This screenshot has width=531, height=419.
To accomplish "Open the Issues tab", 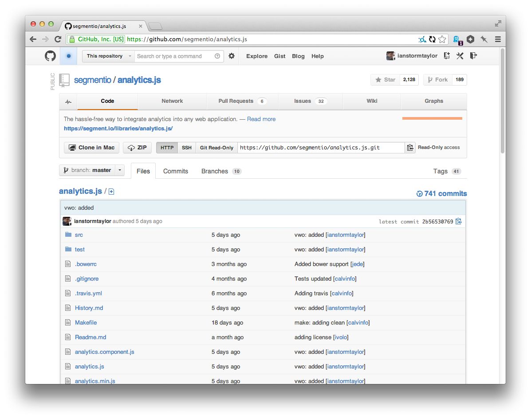I will [310, 101].
